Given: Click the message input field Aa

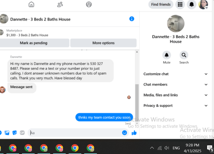Looking at the screenshot, I should [75, 133].
